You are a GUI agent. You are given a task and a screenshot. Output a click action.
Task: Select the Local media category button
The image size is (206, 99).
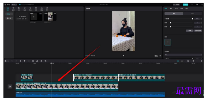click(x=9, y=14)
